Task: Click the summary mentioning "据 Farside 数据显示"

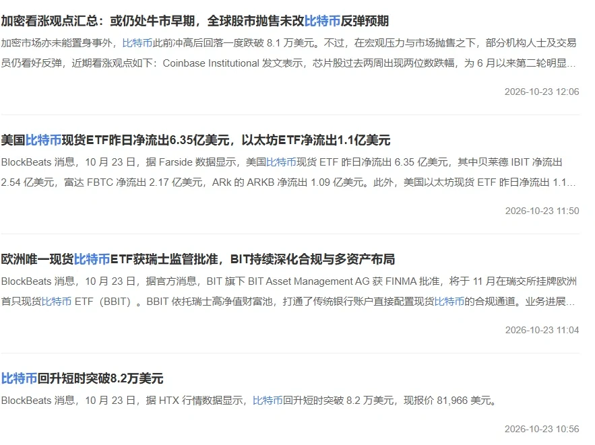Action: coord(288,172)
